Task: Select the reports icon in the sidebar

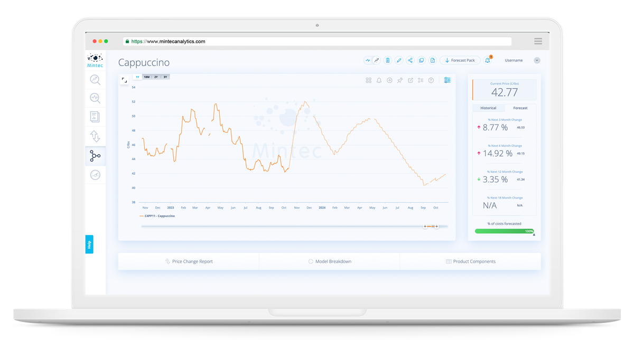Action: (x=95, y=116)
